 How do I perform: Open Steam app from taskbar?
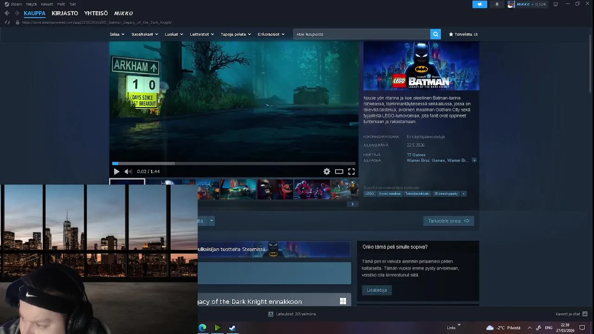[x=232, y=328]
